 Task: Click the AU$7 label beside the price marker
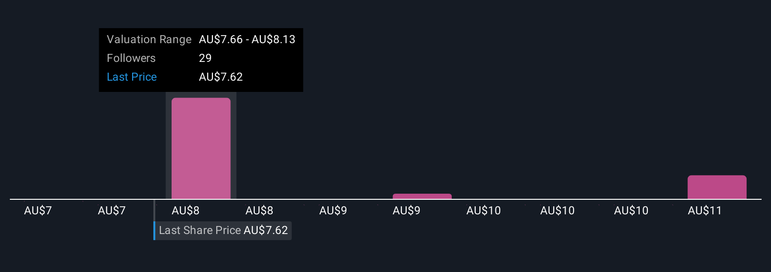(x=111, y=211)
